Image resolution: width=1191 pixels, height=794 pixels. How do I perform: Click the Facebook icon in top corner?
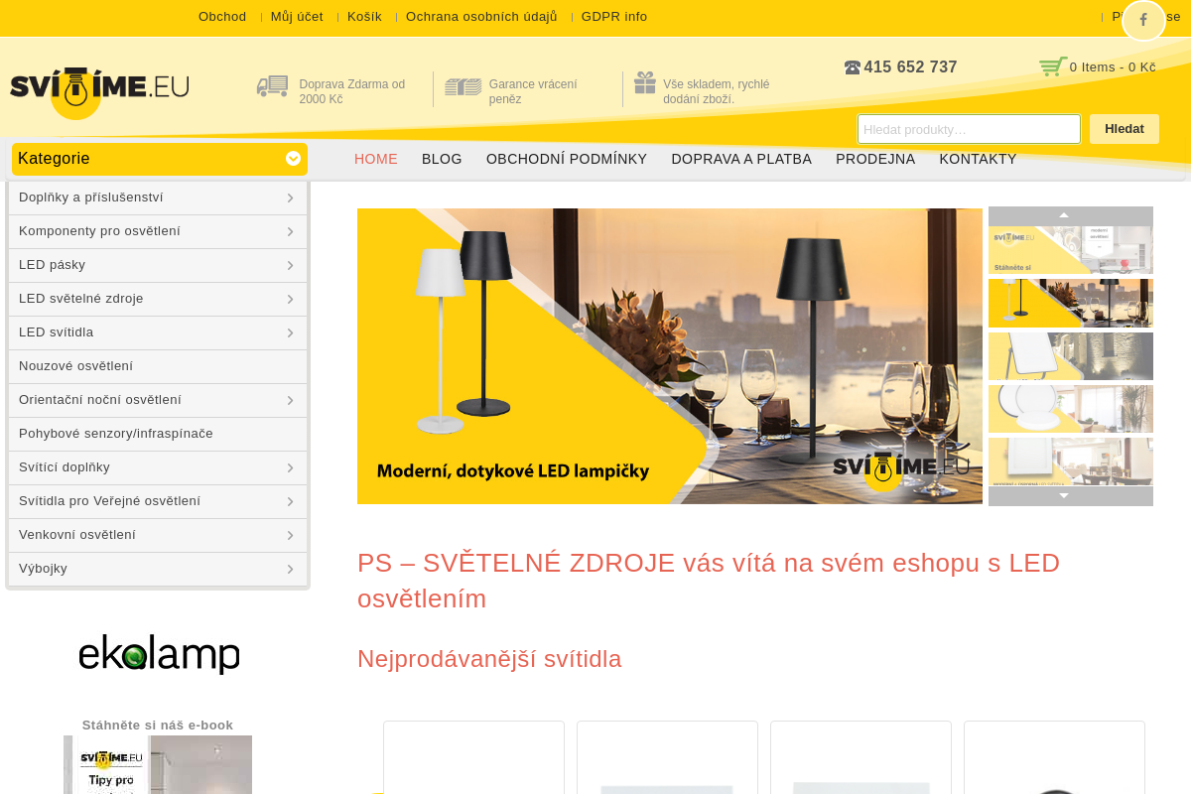click(x=1143, y=20)
